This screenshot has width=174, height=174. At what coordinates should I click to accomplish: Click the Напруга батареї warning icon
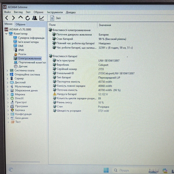tap(55, 94)
